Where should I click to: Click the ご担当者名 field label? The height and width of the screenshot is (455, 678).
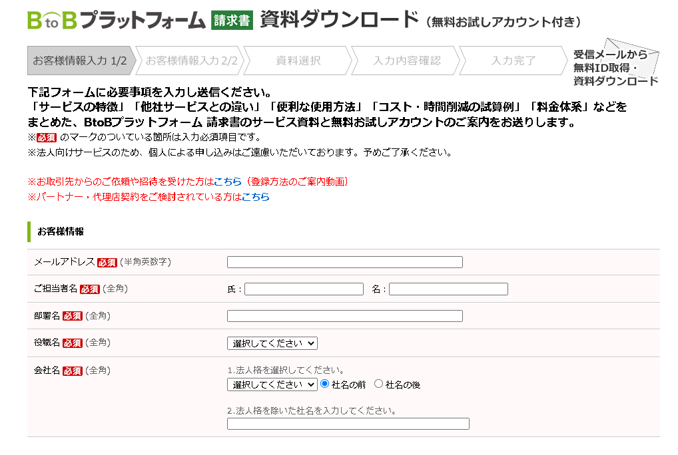point(56,289)
